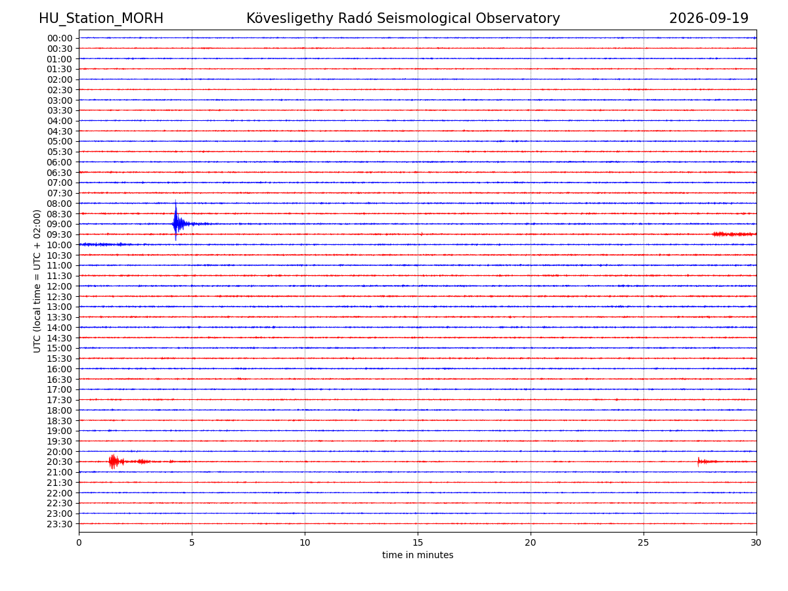Image resolution: width=788 pixels, height=591 pixels.
Task: Click the x-axis tick label 15
Action: pos(418,542)
